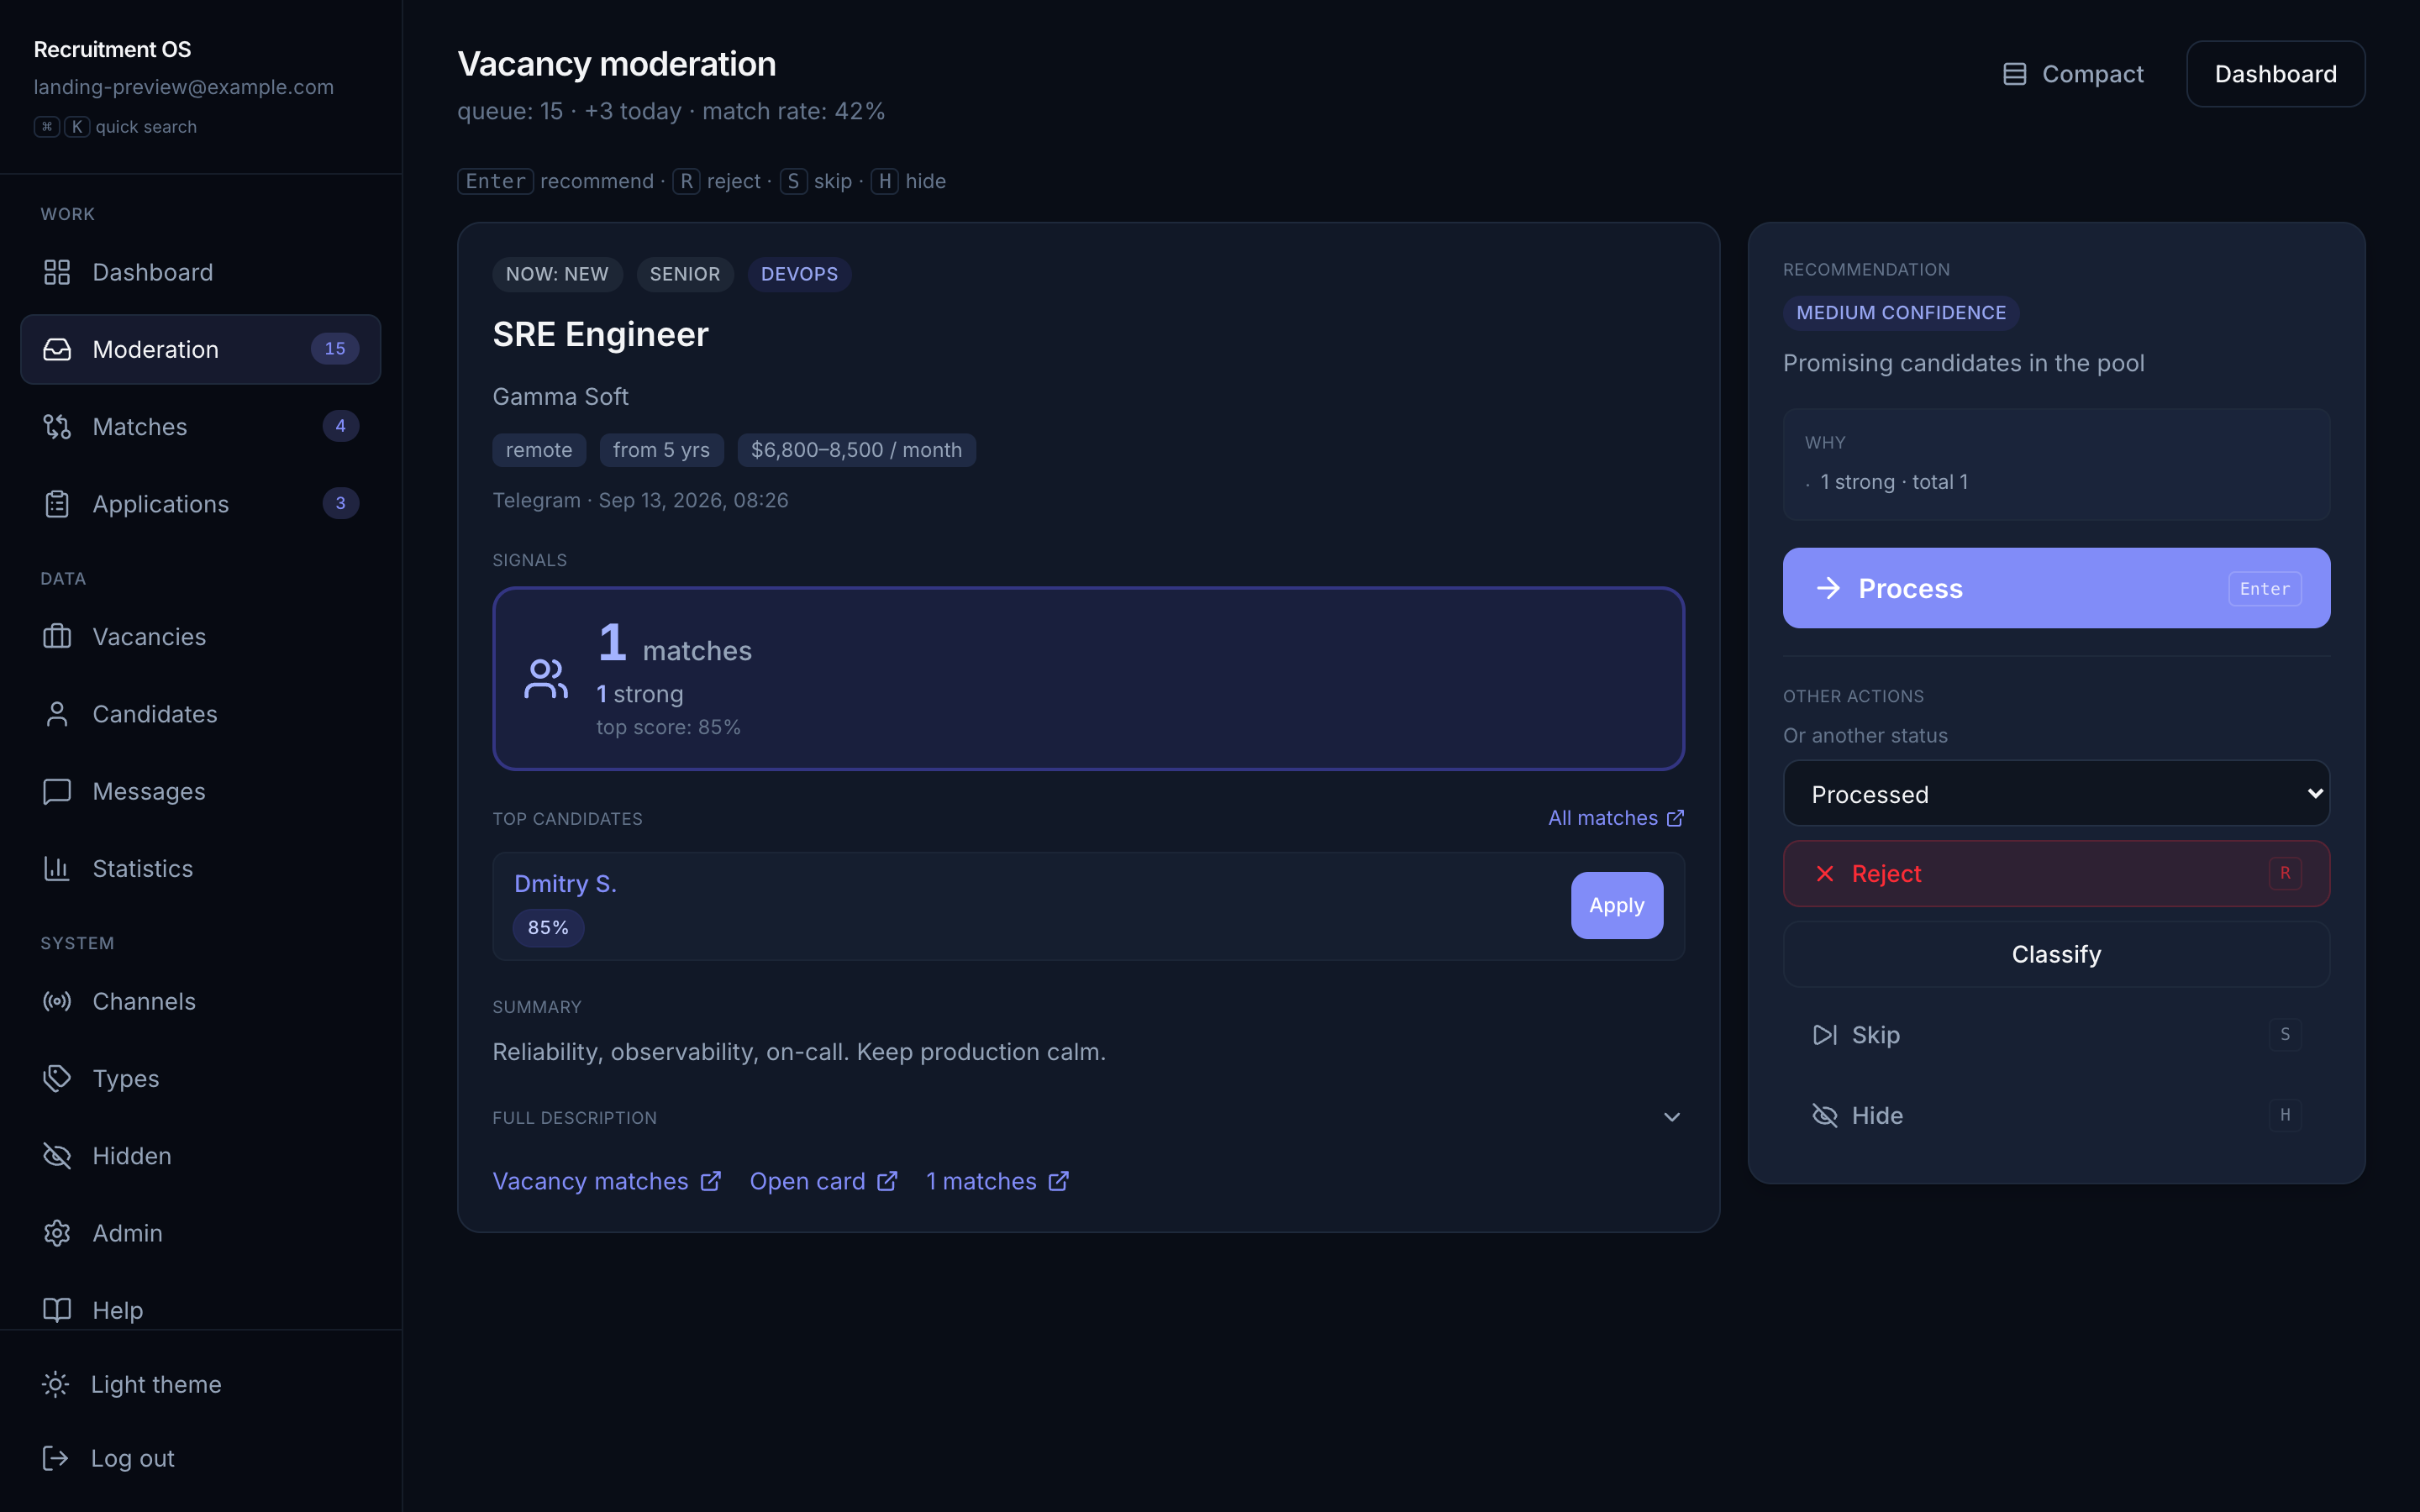Image resolution: width=2420 pixels, height=1512 pixels.
Task: Click the Classify button
Action: [2056, 954]
